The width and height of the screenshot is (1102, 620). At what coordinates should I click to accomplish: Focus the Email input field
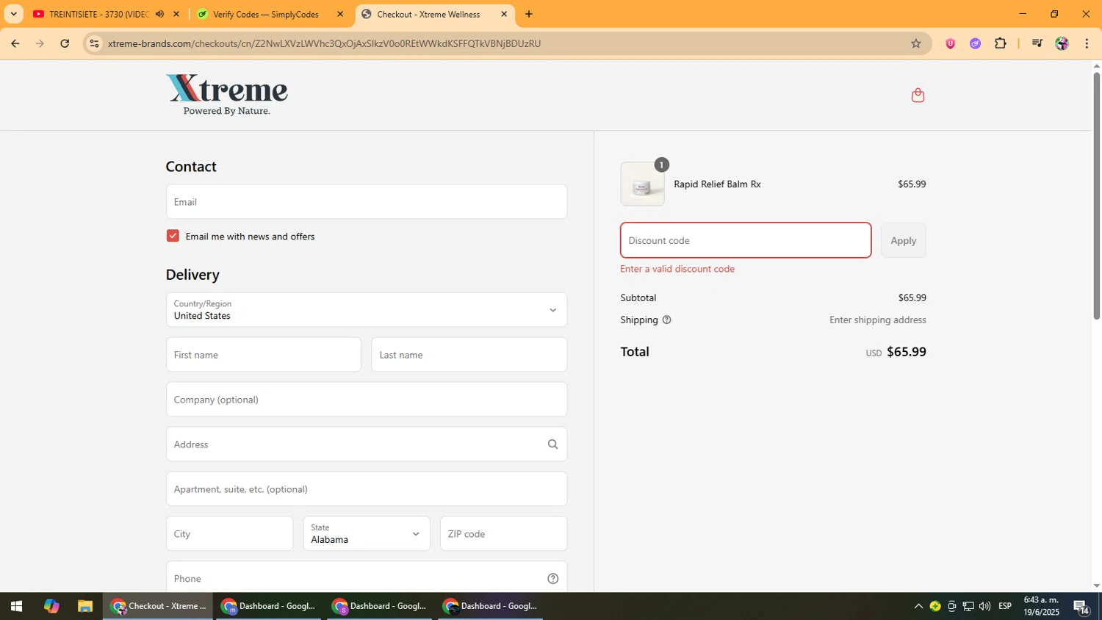coord(366,201)
